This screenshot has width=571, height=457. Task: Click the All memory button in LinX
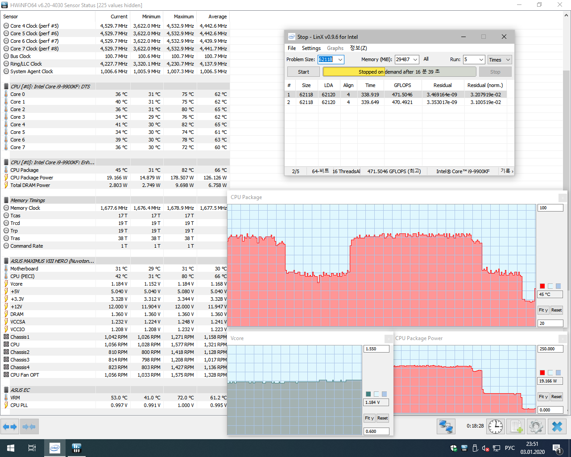[x=426, y=59]
